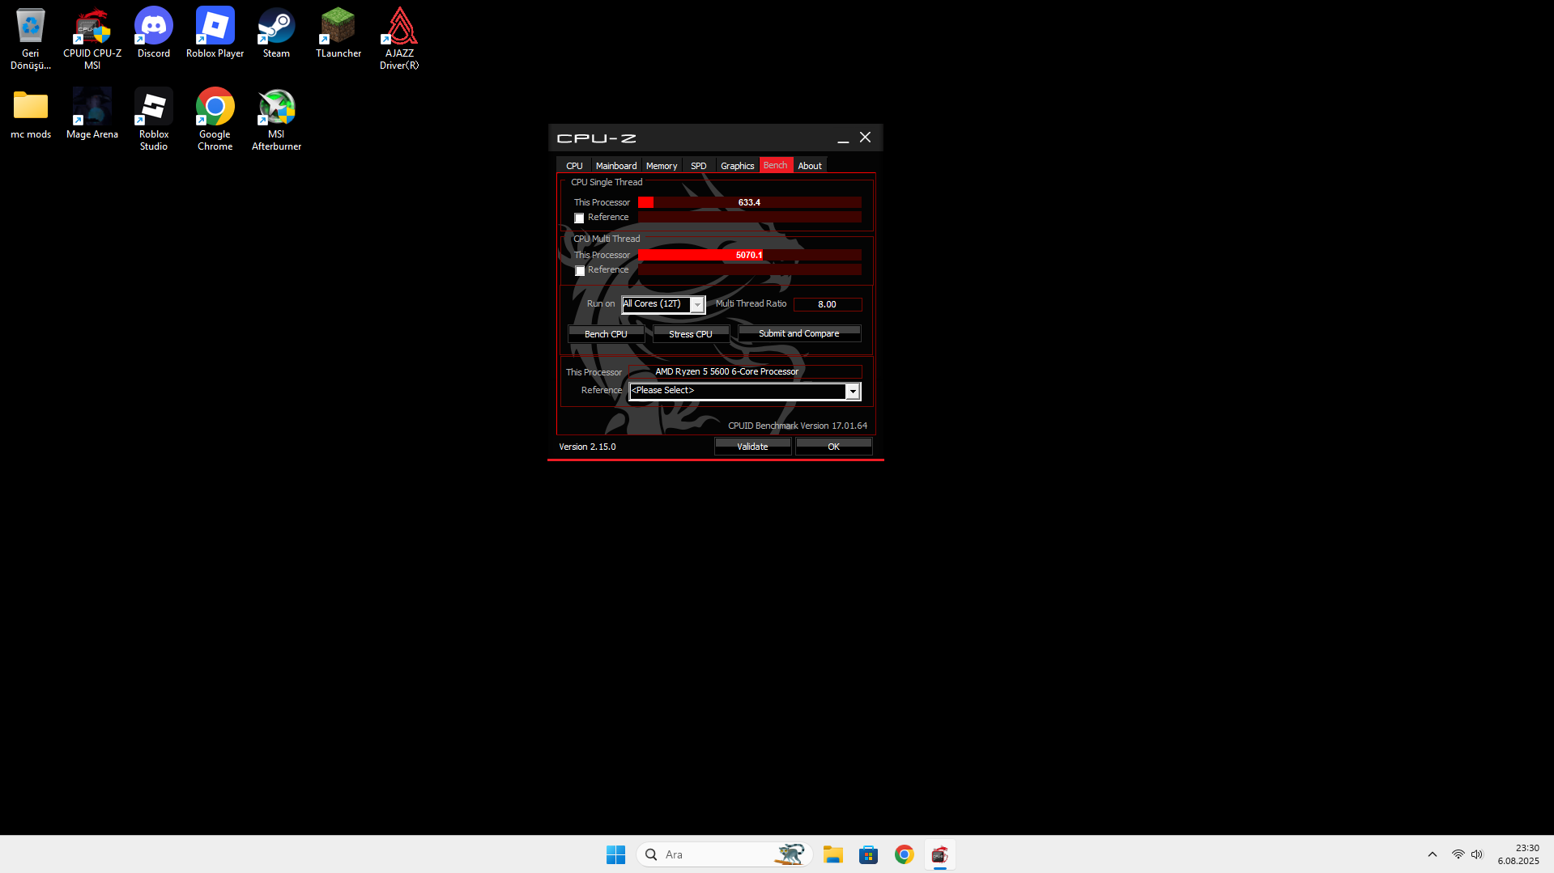Open the About tab

(x=810, y=166)
